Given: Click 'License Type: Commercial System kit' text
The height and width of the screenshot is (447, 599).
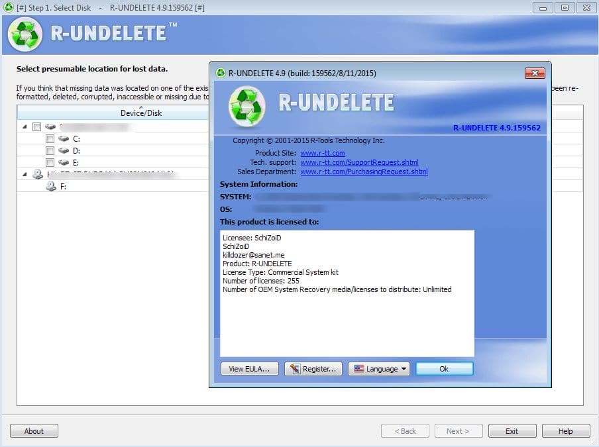Looking at the screenshot, I should [x=280, y=272].
